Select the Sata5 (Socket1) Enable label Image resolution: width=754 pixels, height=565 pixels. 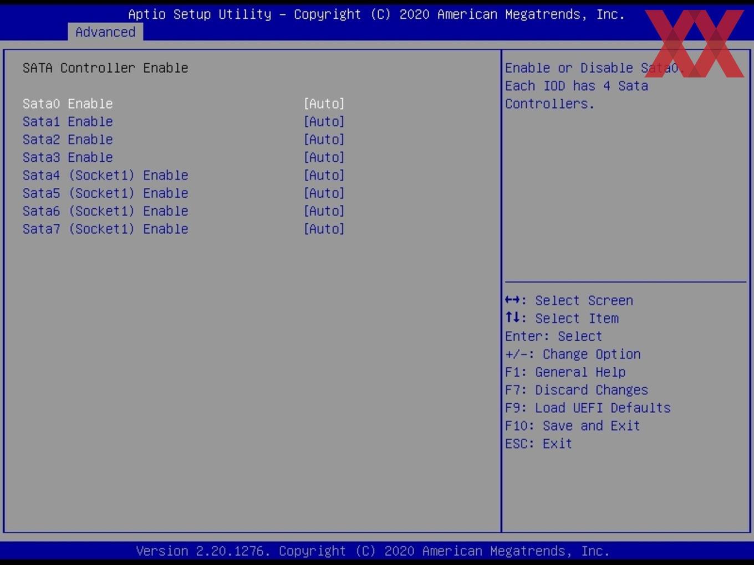click(105, 193)
